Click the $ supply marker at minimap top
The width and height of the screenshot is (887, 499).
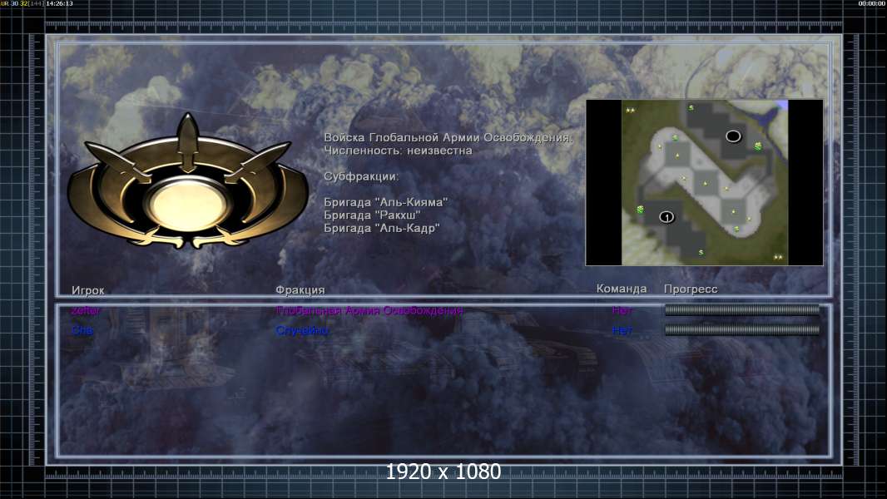point(691,107)
